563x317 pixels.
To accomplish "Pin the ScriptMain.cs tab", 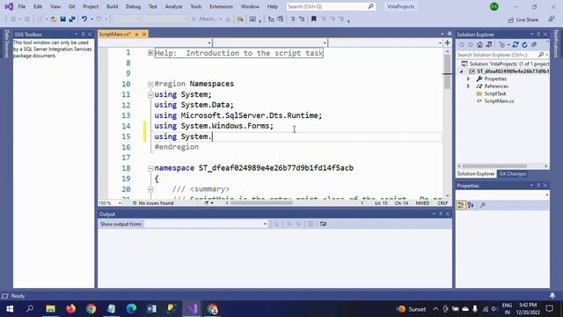I will pyautogui.click(x=136, y=34).
